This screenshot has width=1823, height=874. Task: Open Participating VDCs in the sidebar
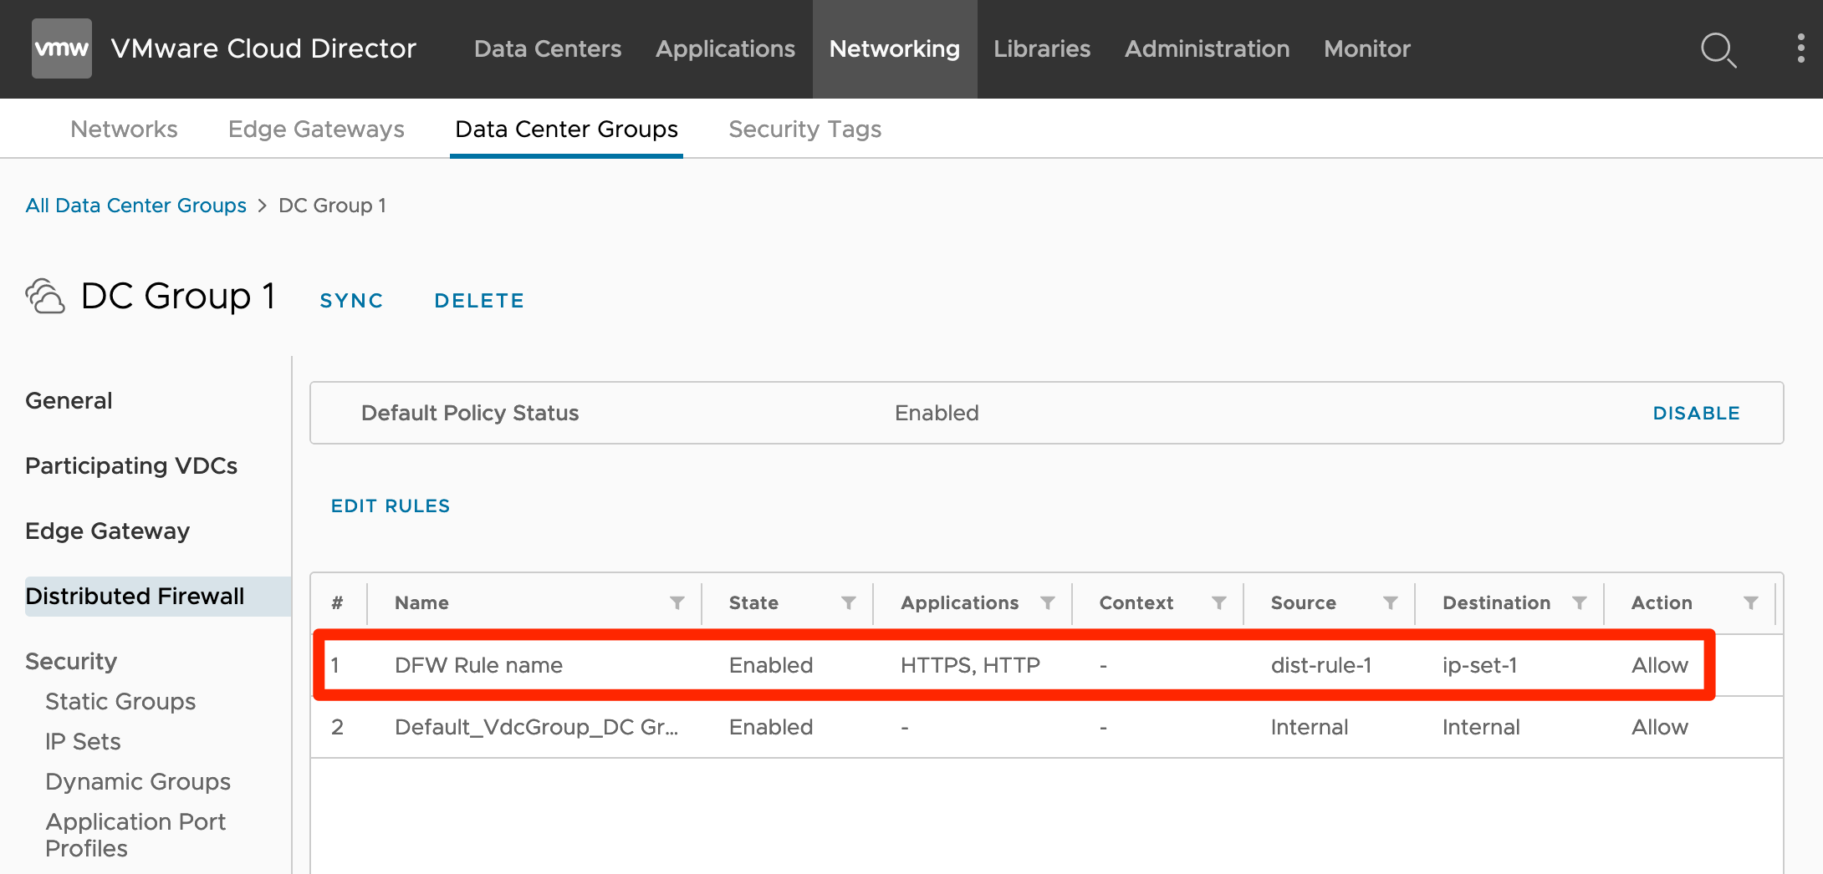131,465
